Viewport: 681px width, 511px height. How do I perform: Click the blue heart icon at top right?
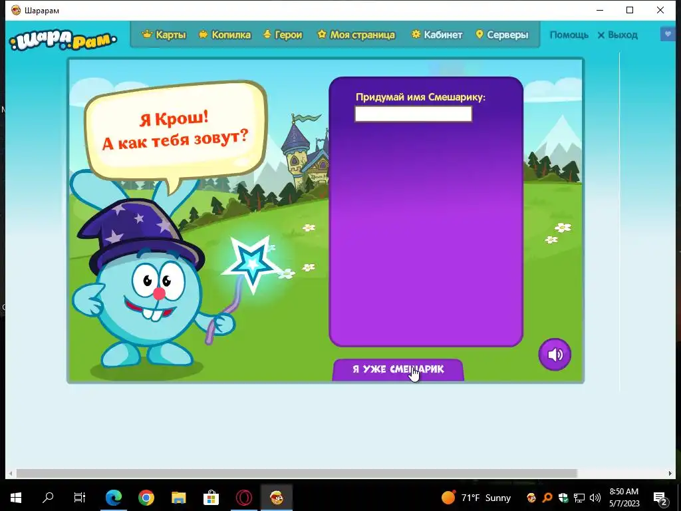(668, 34)
